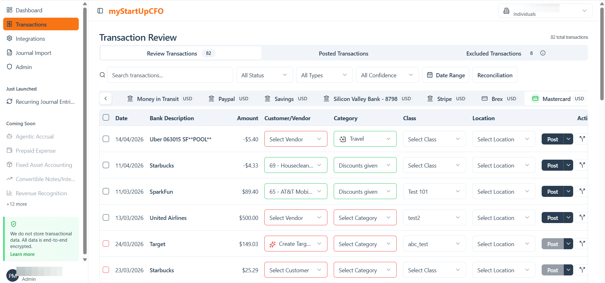Click the PM user avatar
This screenshot has width=605, height=283.
12,276
